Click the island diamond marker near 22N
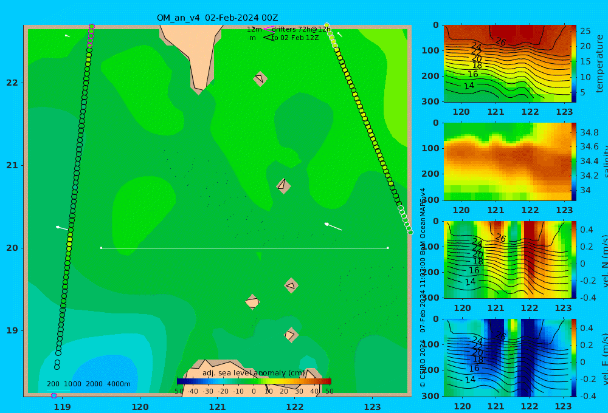This screenshot has width=608, height=413. (260, 78)
